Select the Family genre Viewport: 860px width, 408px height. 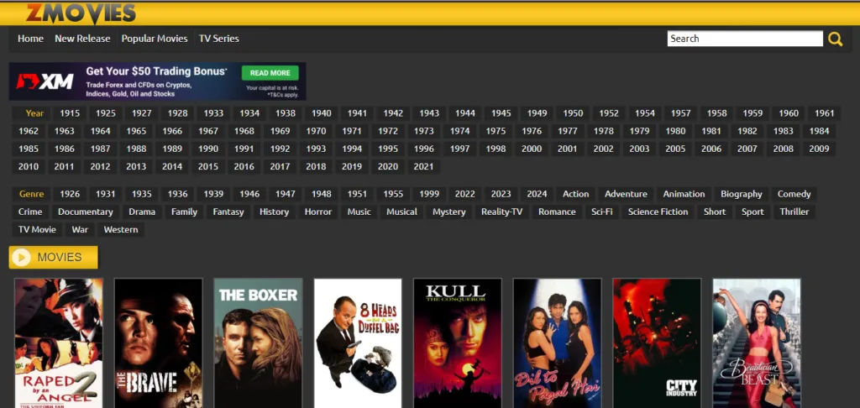point(184,212)
